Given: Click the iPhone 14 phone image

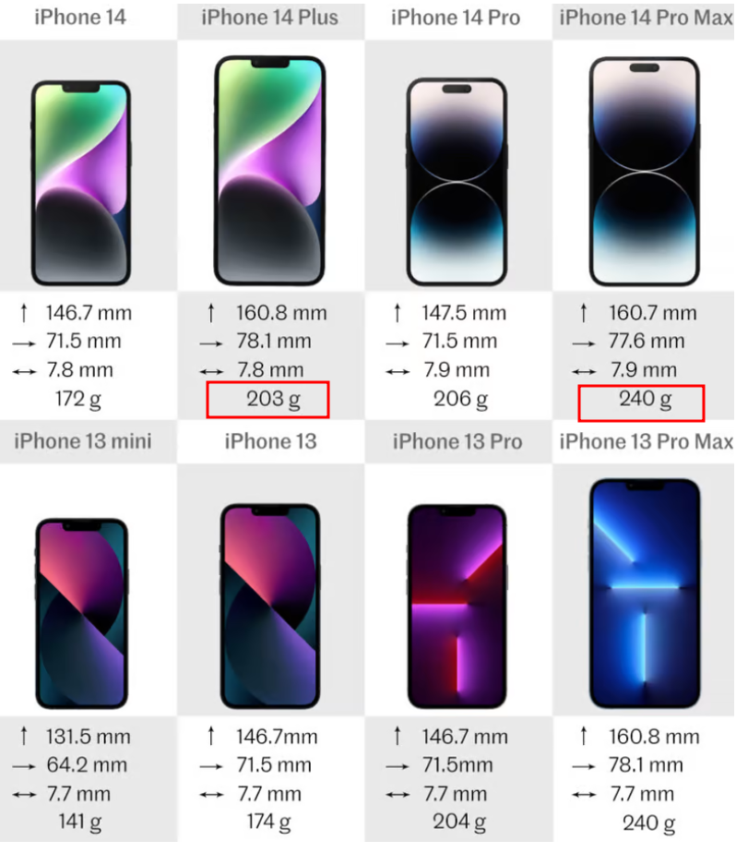Looking at the screenshot, I should pyautogui.click(x=81, y=183).
